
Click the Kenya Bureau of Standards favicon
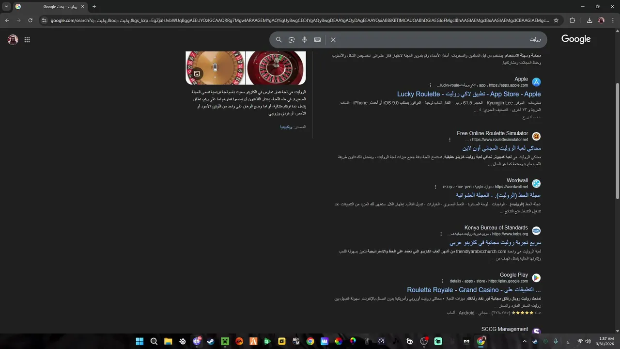point(536,231)
